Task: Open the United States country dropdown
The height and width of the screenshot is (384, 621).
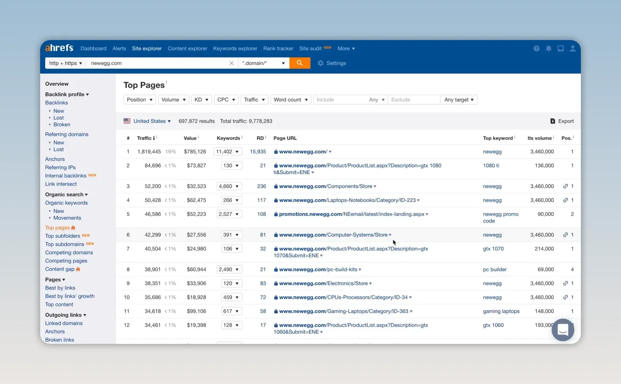Action: [152, 121]
